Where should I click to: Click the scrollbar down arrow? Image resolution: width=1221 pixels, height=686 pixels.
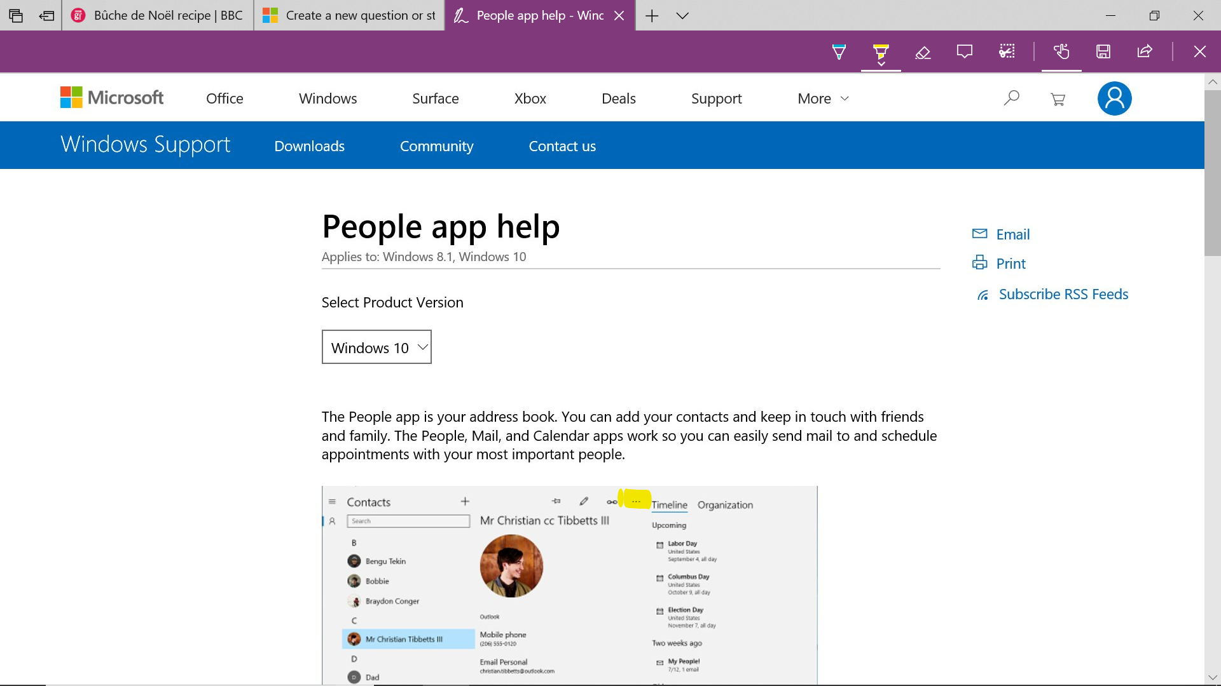pyautogui.click(x=1212, y=677)
